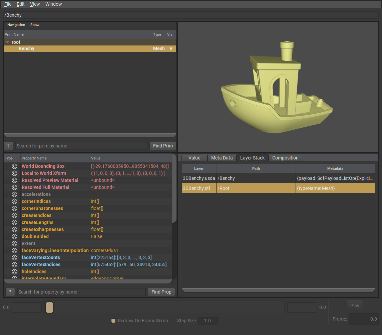The image size is (382, 335).
Task: Click the end frame range field
Action: tap(302, 307)
